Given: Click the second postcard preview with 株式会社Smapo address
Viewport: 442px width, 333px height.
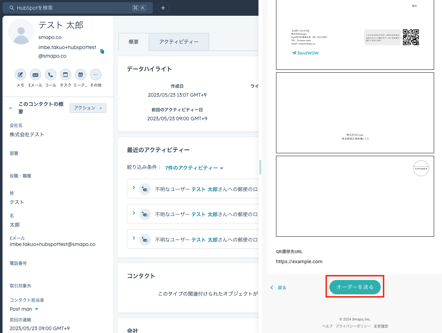Looking at the screenshot, I should tap(355, 113).
